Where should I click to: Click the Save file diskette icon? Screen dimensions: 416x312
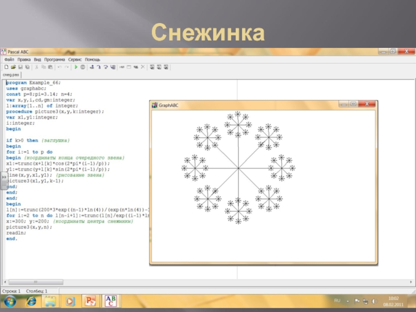click(x=20, y=67)
